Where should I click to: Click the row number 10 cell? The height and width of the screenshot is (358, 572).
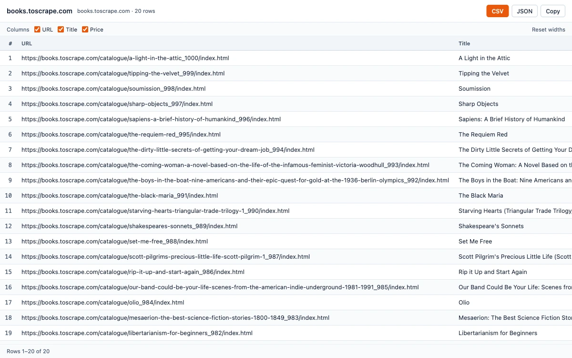coord(8,196)
